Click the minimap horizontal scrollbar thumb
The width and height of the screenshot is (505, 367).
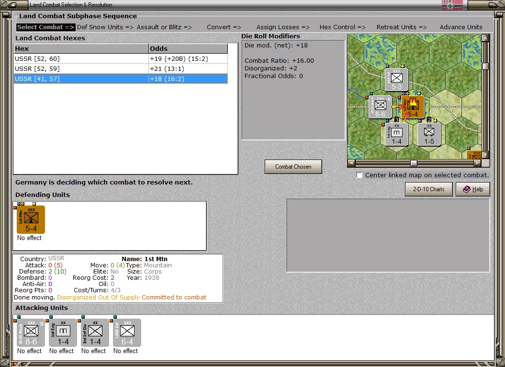[414, 163]
